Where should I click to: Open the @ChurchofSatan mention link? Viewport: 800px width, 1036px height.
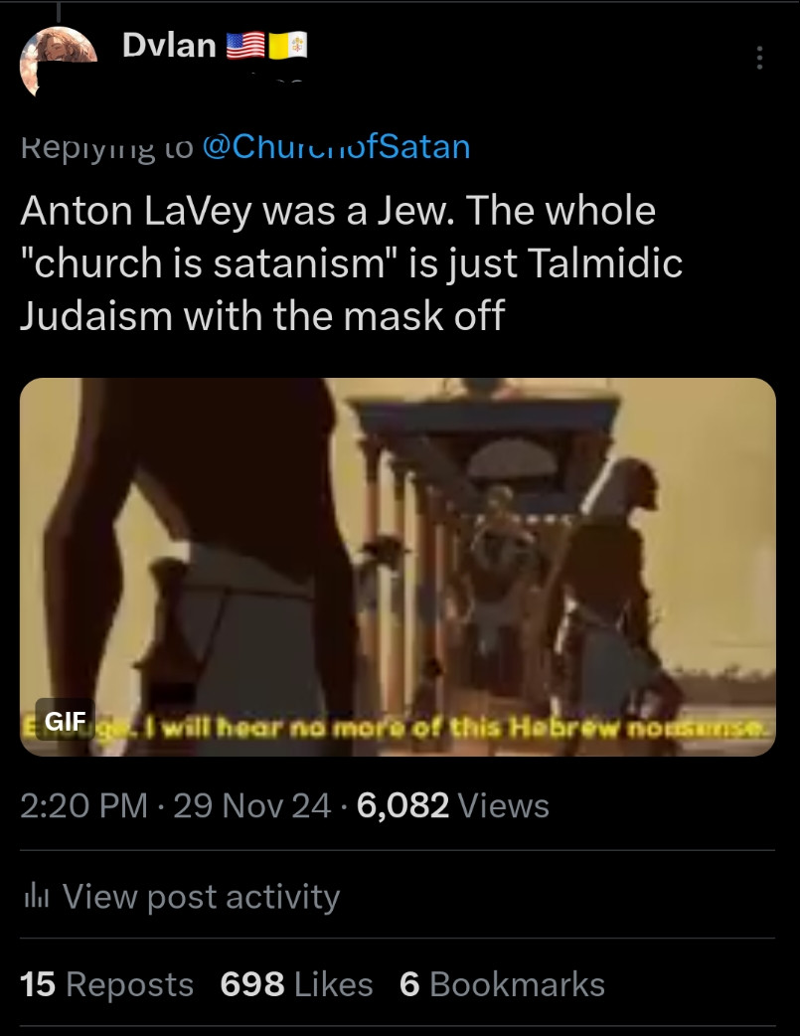pyautogui.click(x=336, y=147)
